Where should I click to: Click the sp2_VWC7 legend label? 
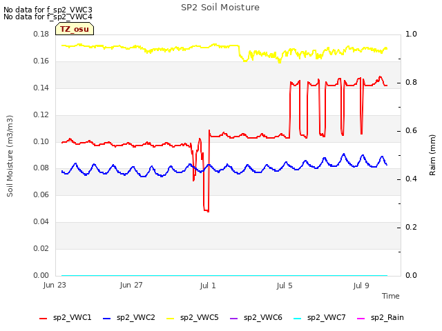point(327,318)
